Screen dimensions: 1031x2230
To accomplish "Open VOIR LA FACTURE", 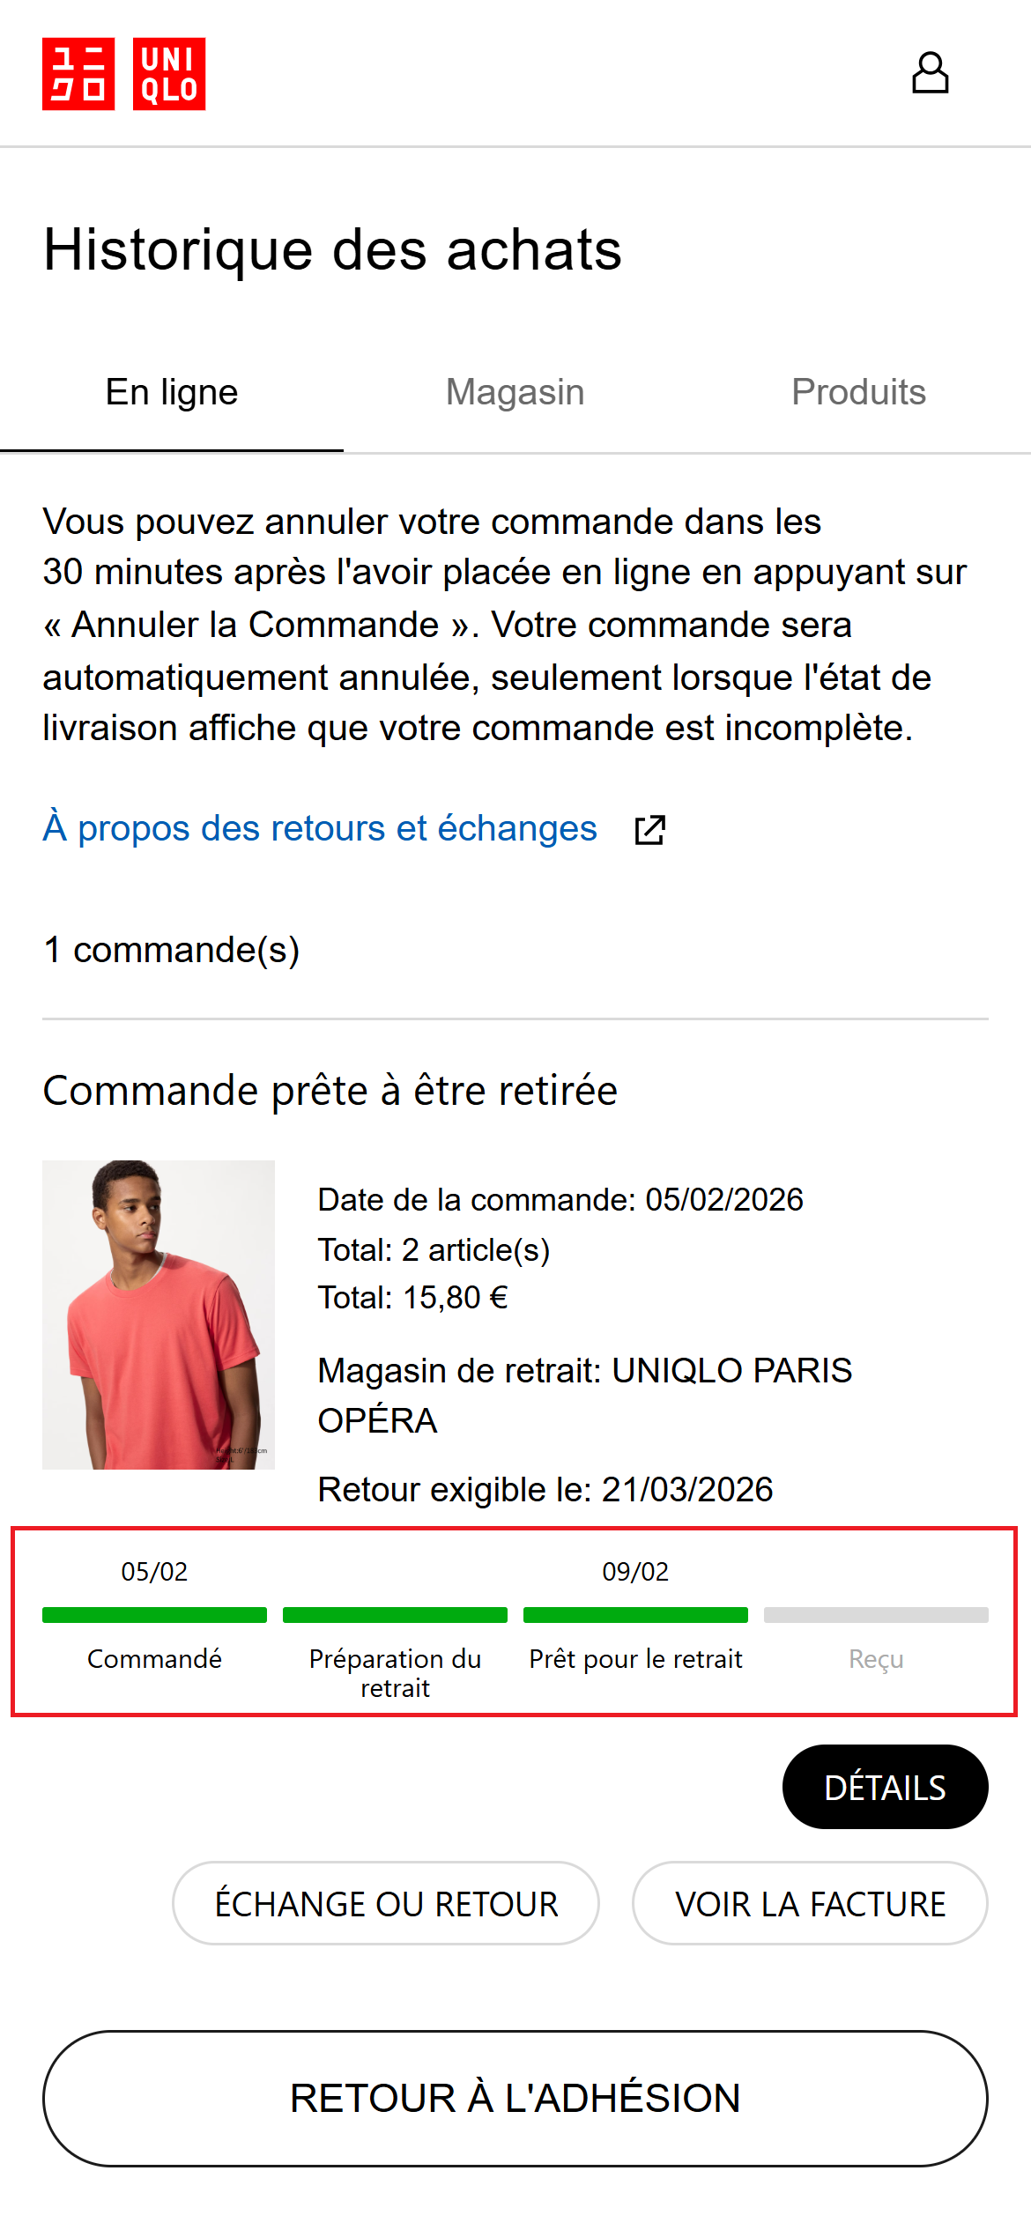I will (x=809, y=1903).
